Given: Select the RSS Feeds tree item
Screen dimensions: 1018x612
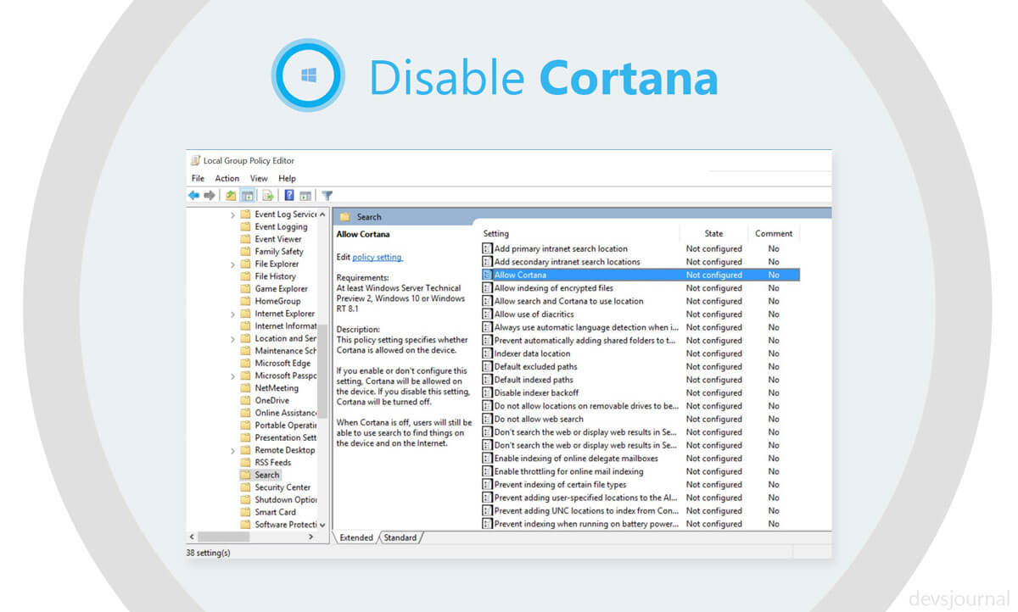Looking at the screenshot, I should (272, 463).
